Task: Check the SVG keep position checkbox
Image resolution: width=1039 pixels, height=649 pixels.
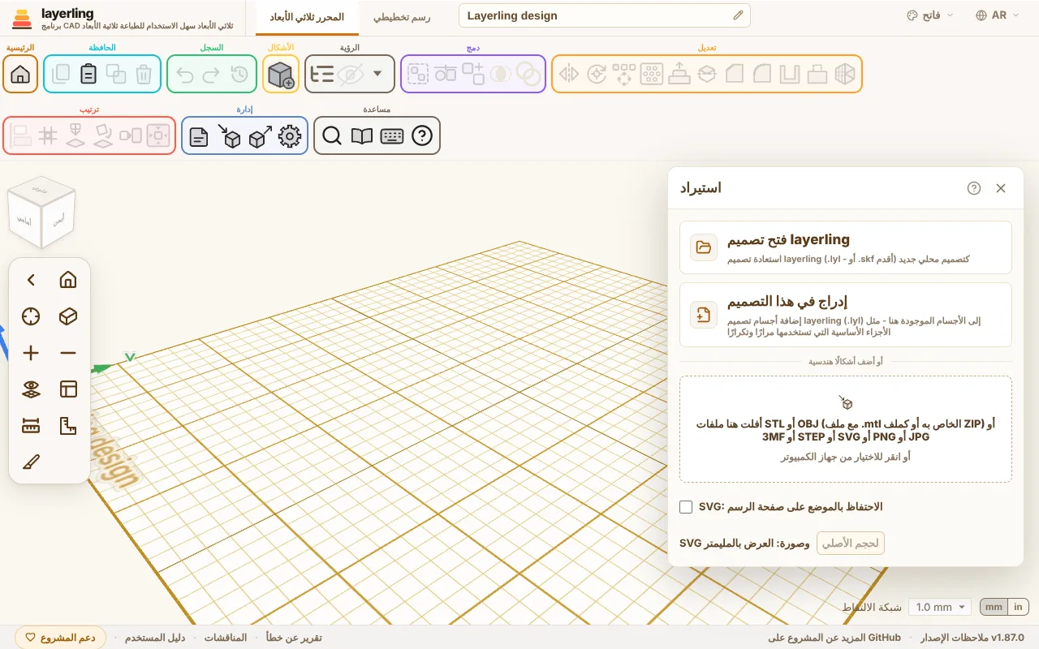Action: (x=687, y=507)
